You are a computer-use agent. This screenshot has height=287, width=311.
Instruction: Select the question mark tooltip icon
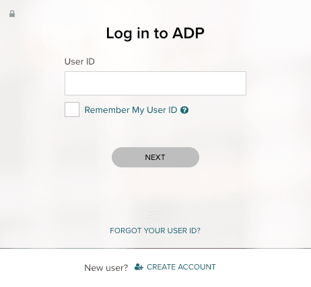(184, 110)
